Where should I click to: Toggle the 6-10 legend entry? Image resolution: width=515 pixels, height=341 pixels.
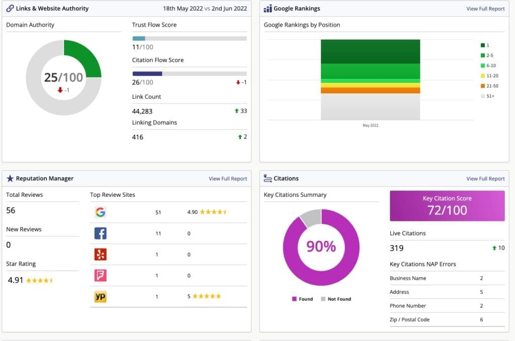click(488, 66)
